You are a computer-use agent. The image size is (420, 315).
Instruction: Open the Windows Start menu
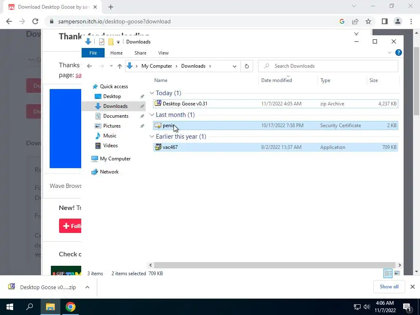tap(10, 307)
